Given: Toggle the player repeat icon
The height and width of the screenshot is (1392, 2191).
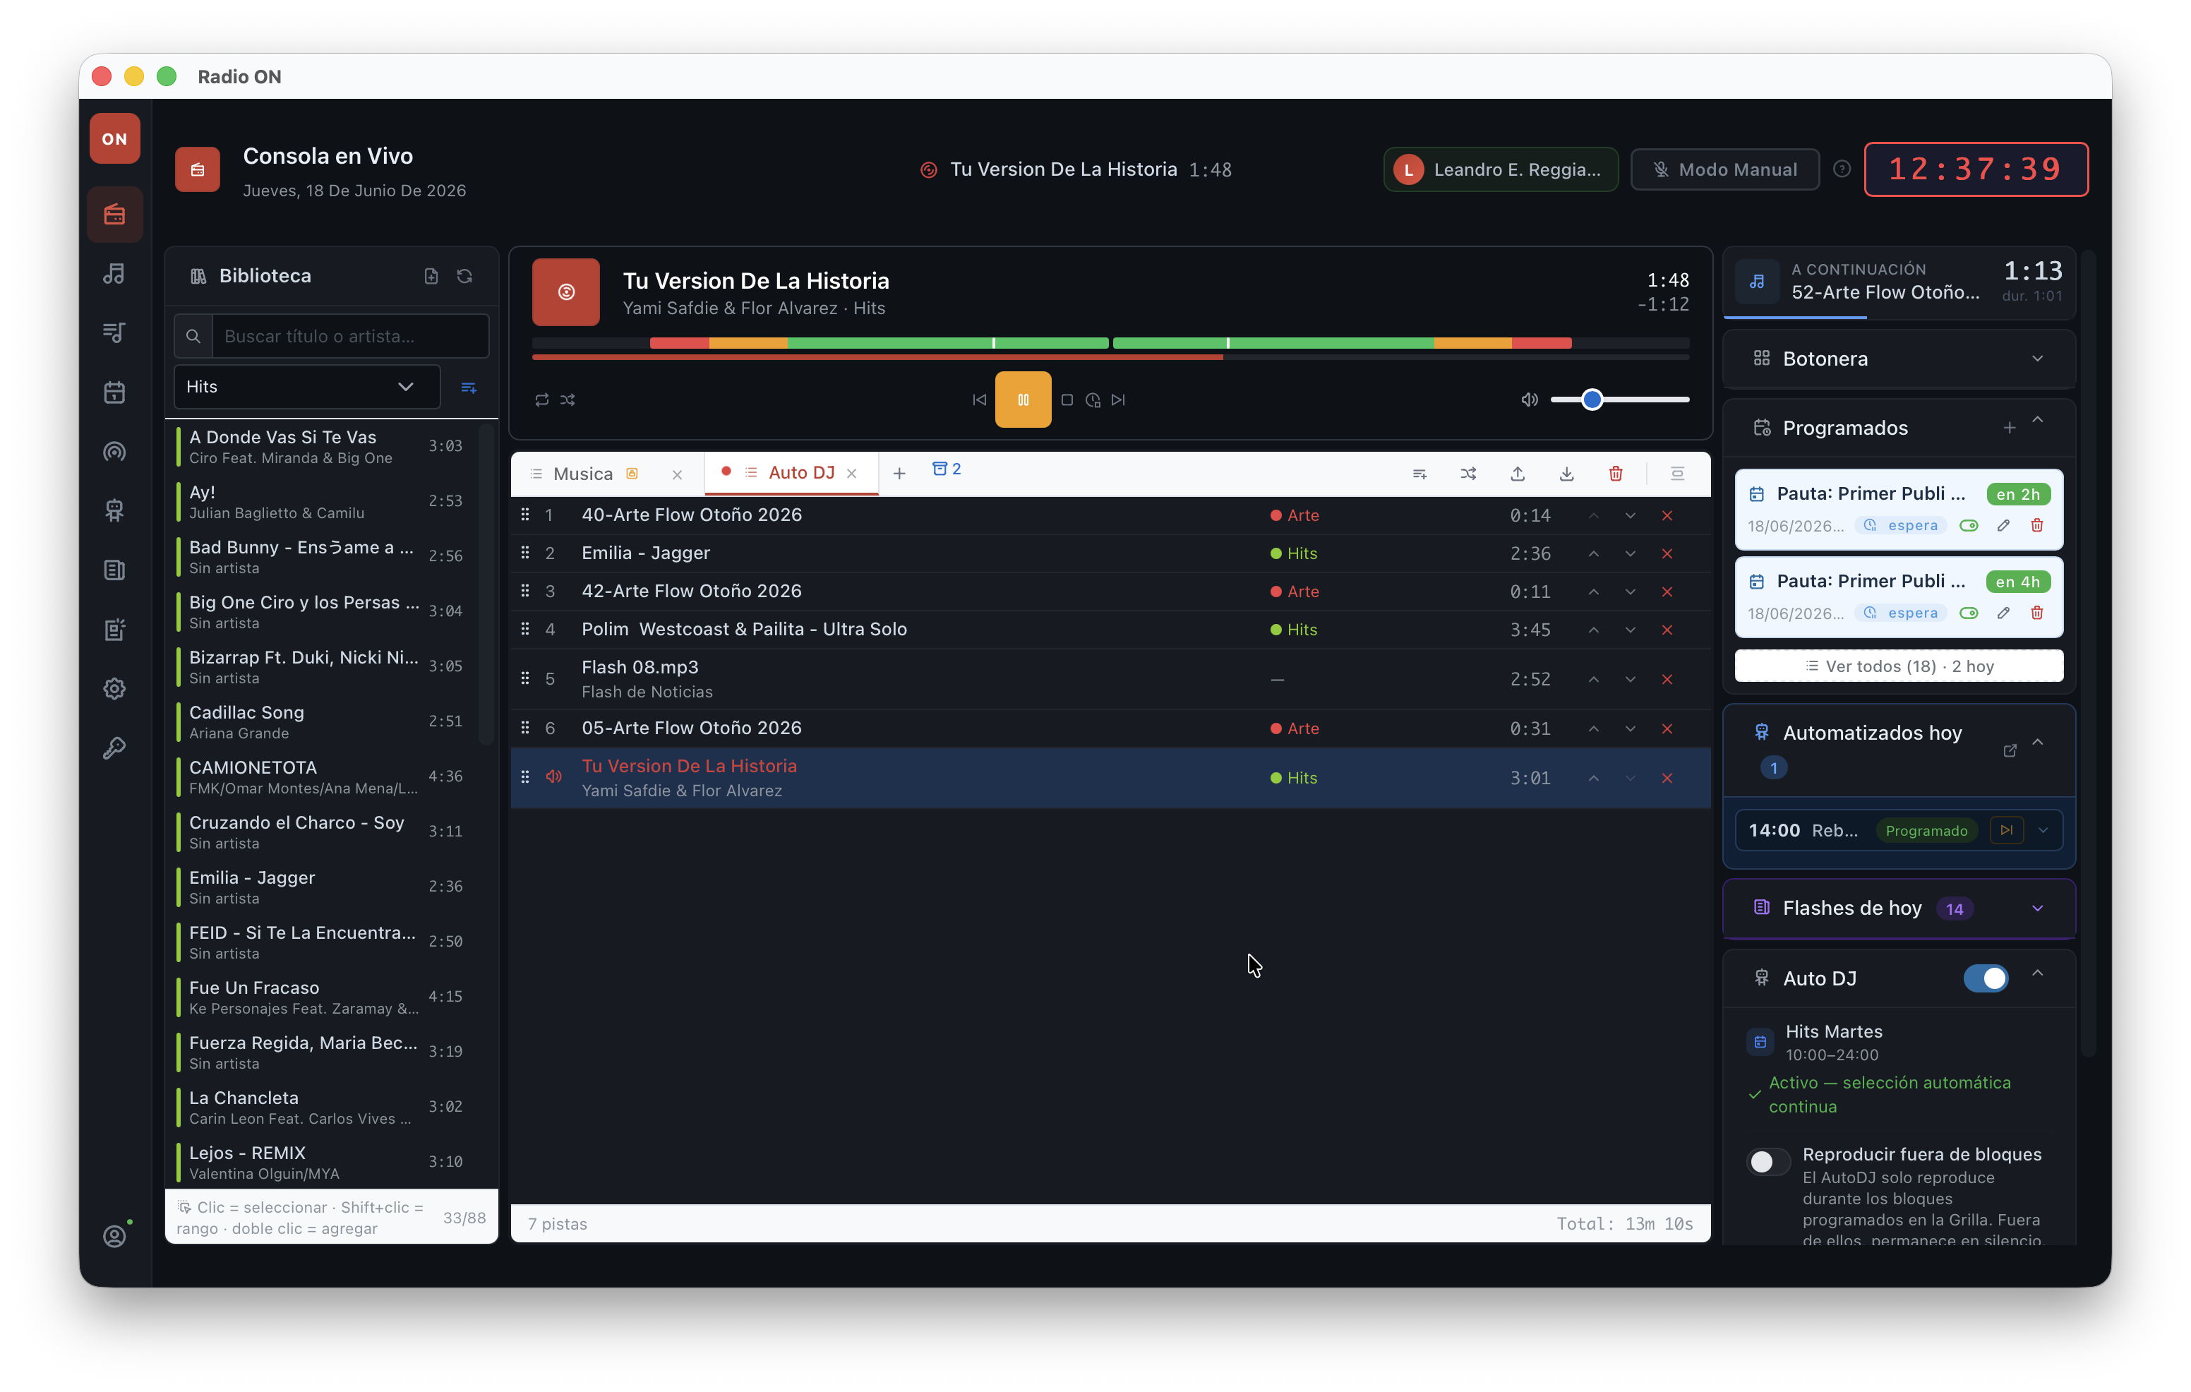Looking at the screenshot, I should click(x=542, y=400).
